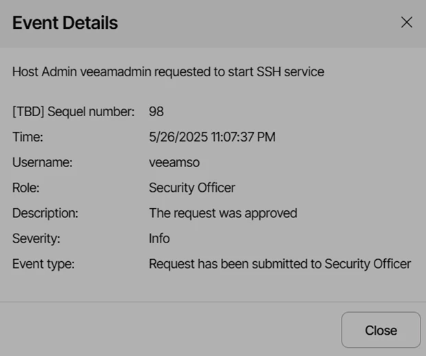Click the Username field label
Viewport: 426px width, 356px height.
pos(43,162)
